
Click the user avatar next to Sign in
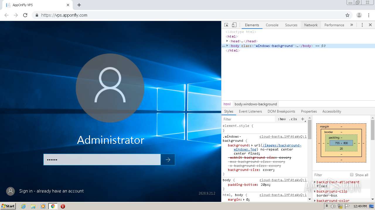click(11, 191)
